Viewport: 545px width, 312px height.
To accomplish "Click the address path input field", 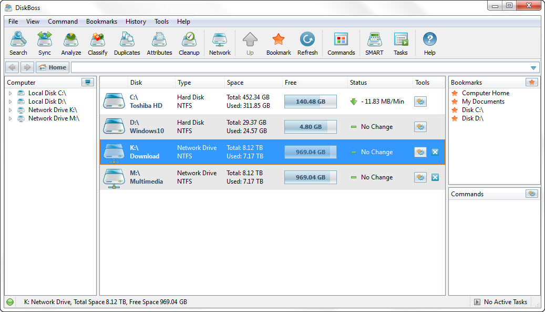I will click(x=300, y=67).
